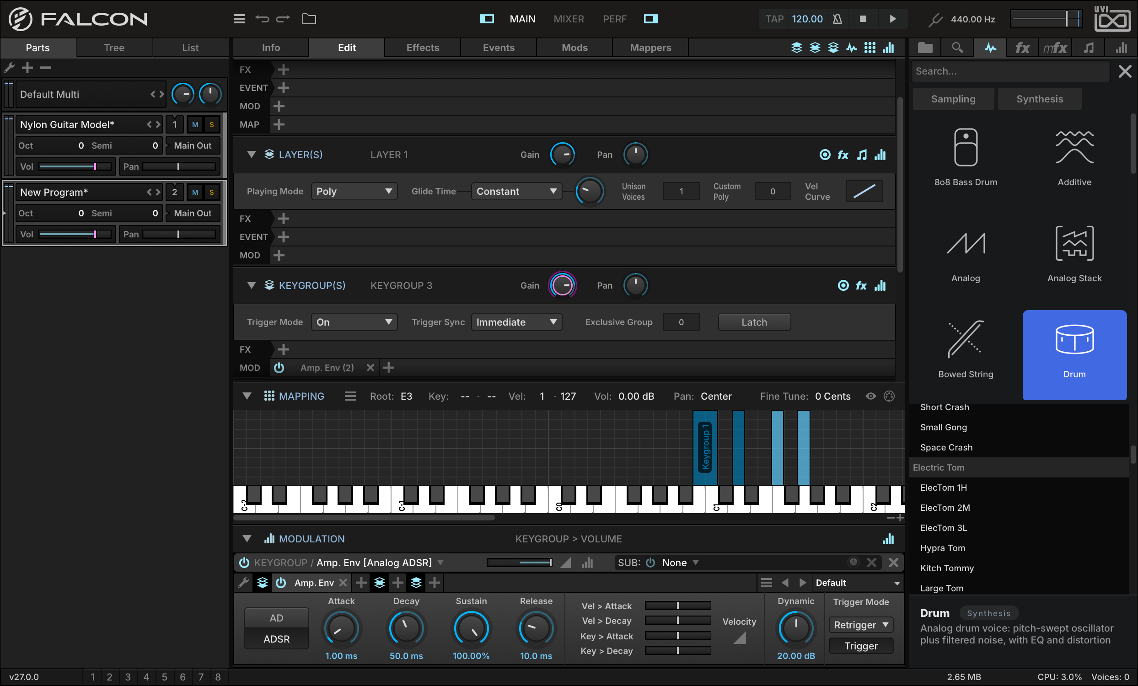Mute the Nylon Guitar Model part
The image size is (1138, 686).
(x=195, y=125)
